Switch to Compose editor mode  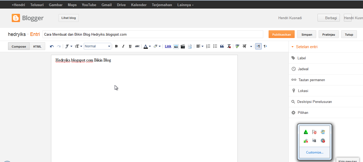pyautogui.click(x=19, y=46)
